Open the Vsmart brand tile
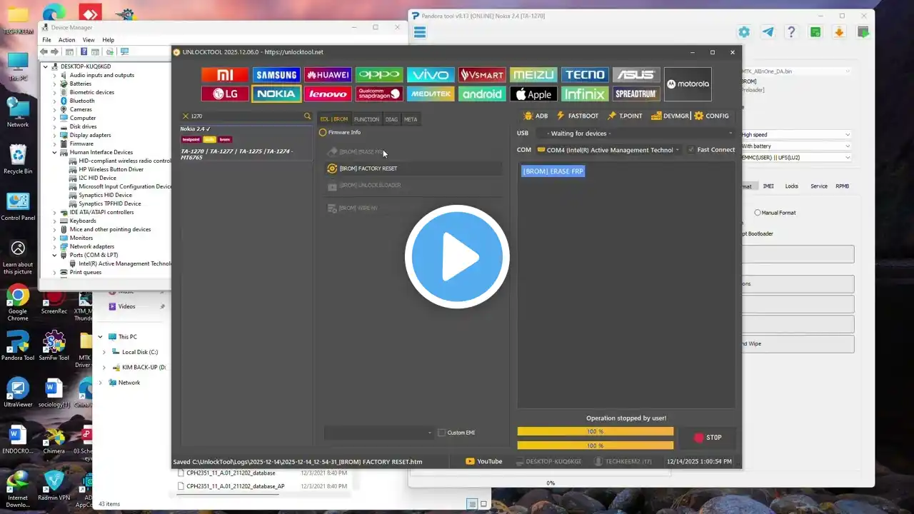This screenshot has height=514, width=914. 482,75
